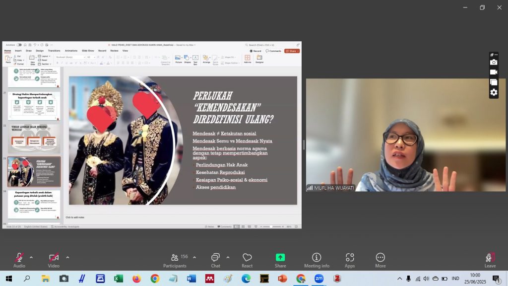Take a screenshot with the floating camera icon
Viewport: 508px width, 286px height.
(494, 62)
